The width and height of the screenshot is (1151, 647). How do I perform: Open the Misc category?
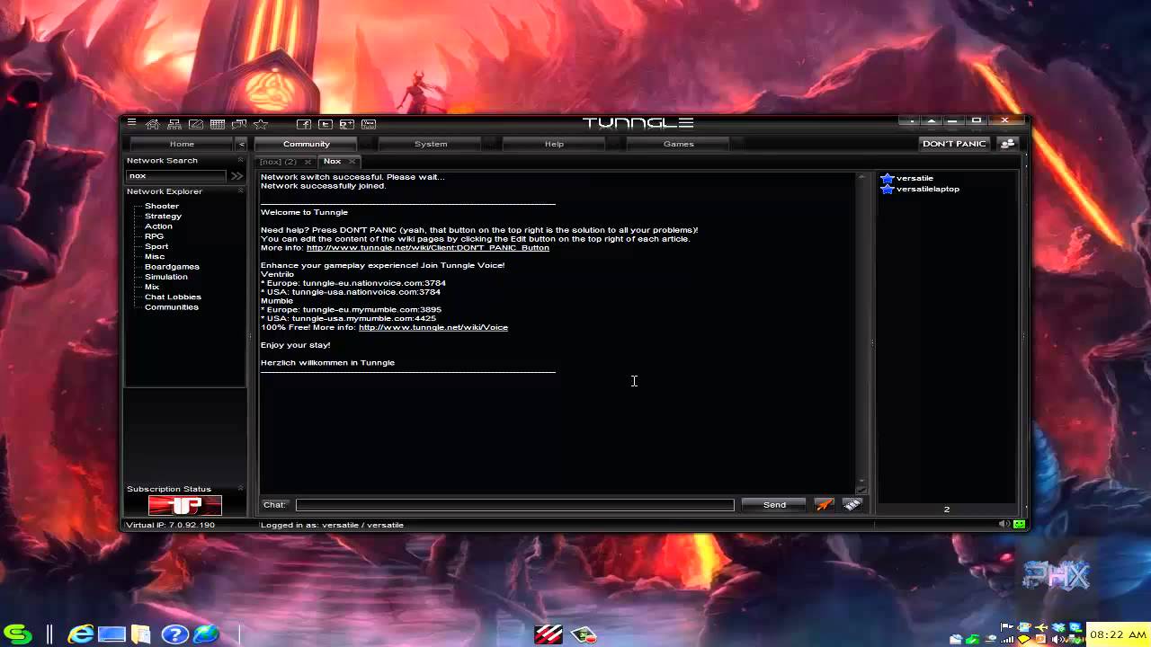(155, 256)
